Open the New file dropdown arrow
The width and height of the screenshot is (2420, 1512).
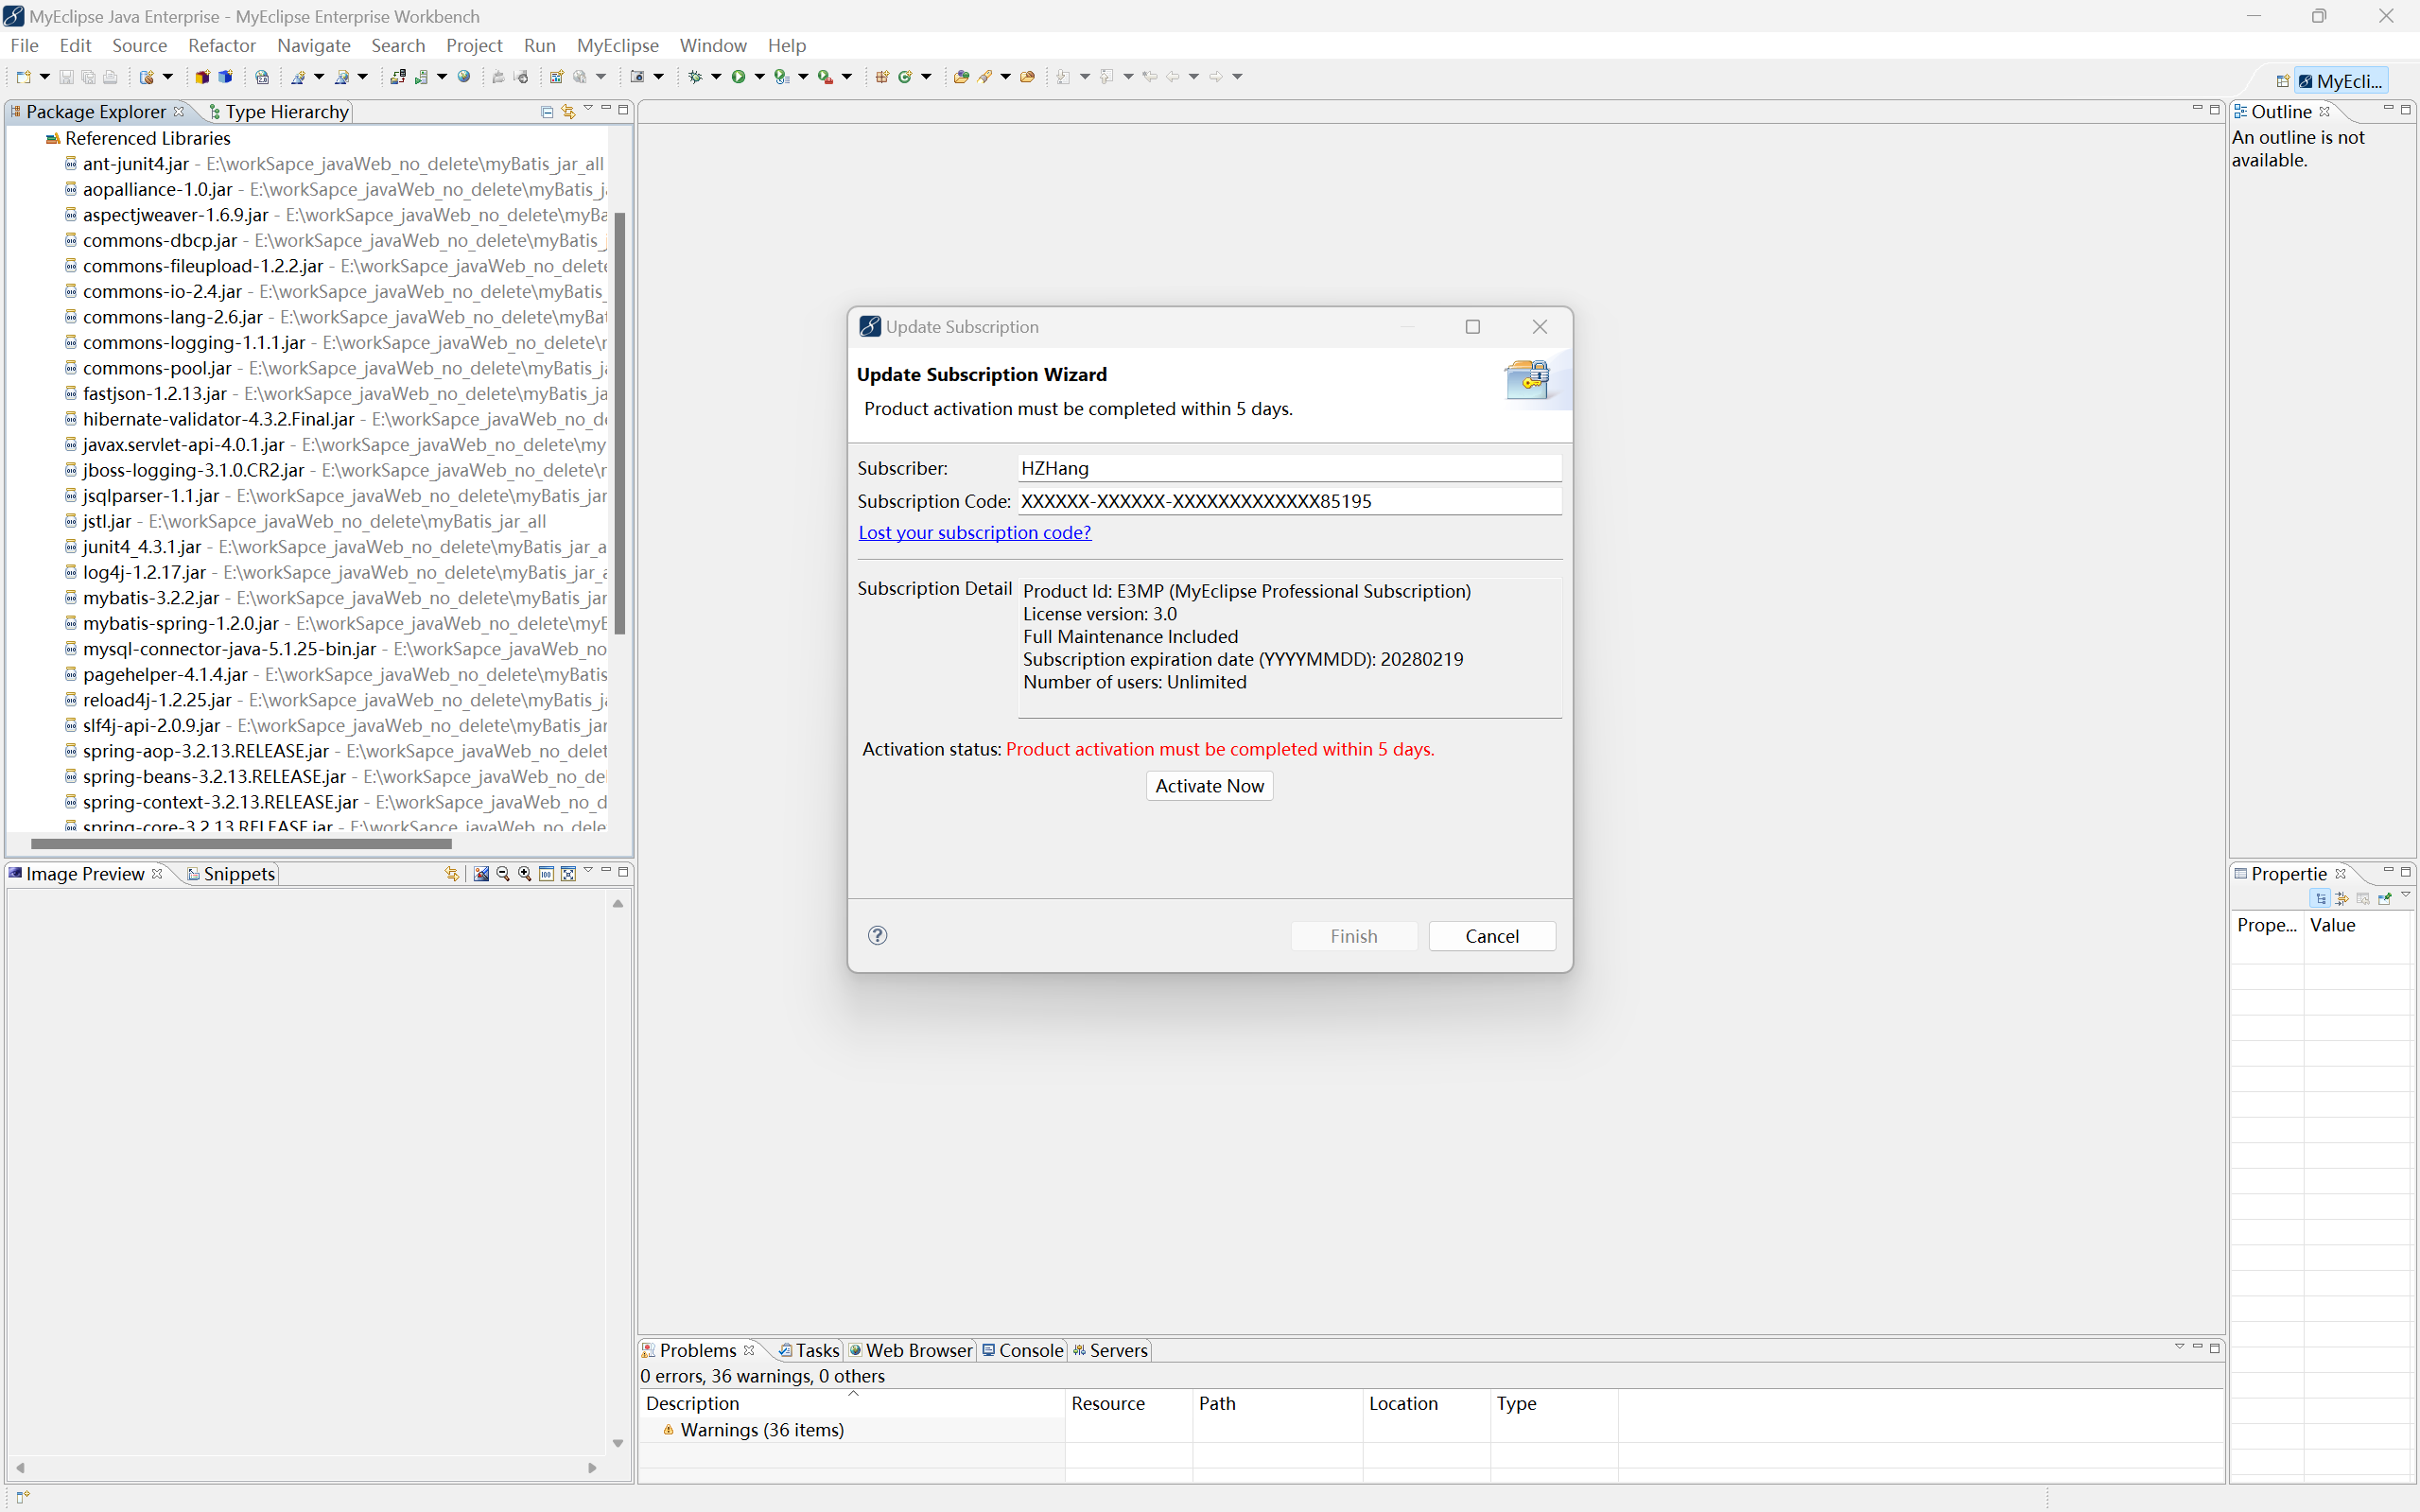pyautogui.click(x=45, y=77)
